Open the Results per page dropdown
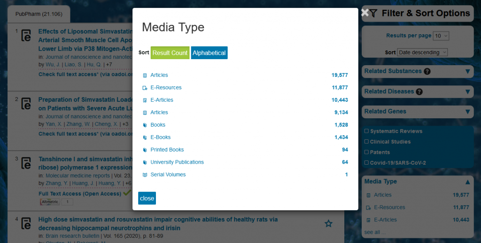The image size is (481, 243). [441, 36]
